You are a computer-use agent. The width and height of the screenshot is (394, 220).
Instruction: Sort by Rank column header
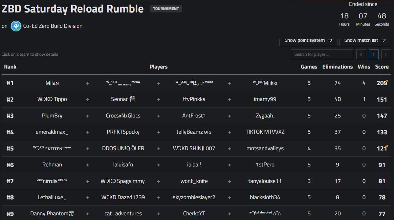(10, 67)
